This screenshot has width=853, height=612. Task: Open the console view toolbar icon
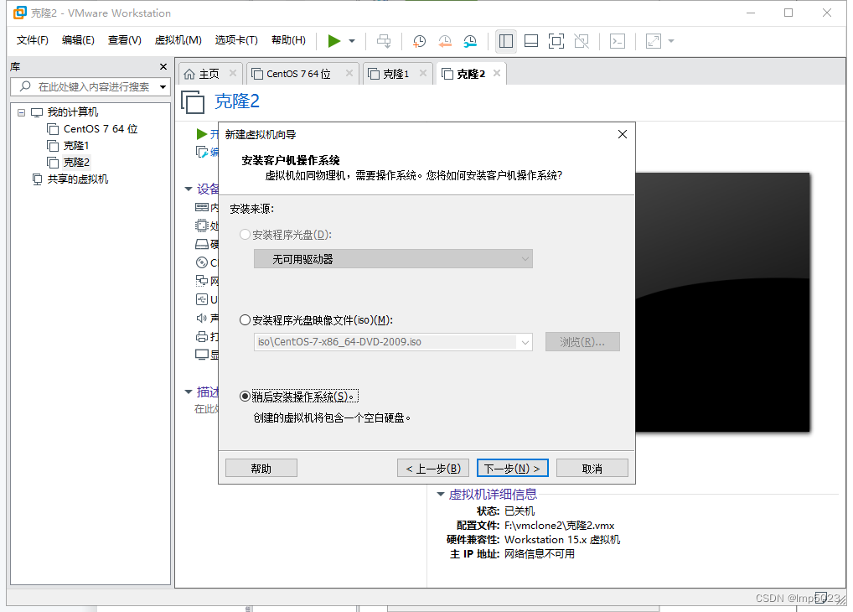[x=618, y=41]
